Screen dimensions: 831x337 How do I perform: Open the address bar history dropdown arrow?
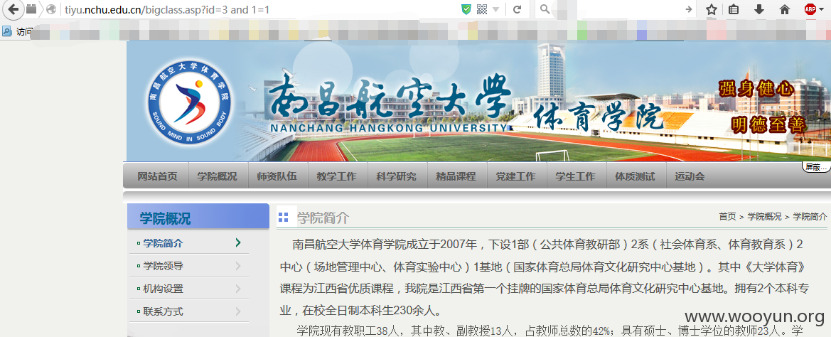pyautogui.click(x=496, y=9)
